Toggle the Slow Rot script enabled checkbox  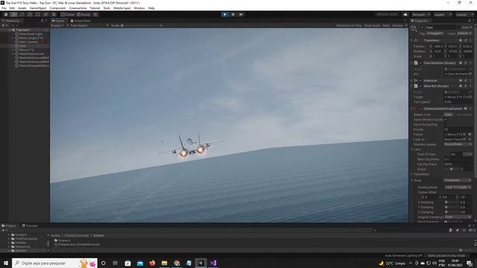pyautogui.click(x=421, y=86)
